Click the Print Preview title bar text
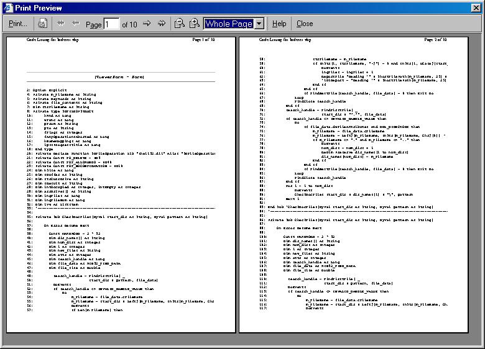The height and width of the screenshot is (349, 485). click(39, 7)
